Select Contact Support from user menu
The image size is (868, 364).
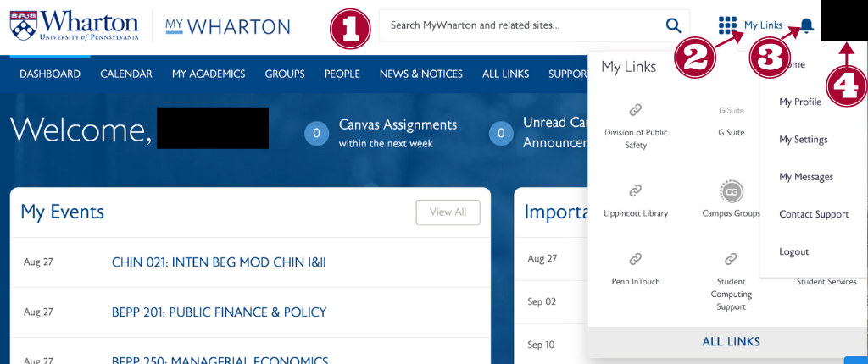pyautogui.click(x=814, y=214)
